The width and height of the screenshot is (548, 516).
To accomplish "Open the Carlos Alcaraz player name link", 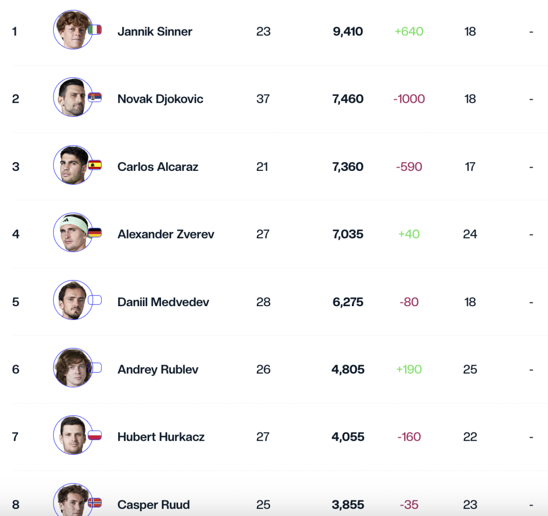I will tap(158, 167).
